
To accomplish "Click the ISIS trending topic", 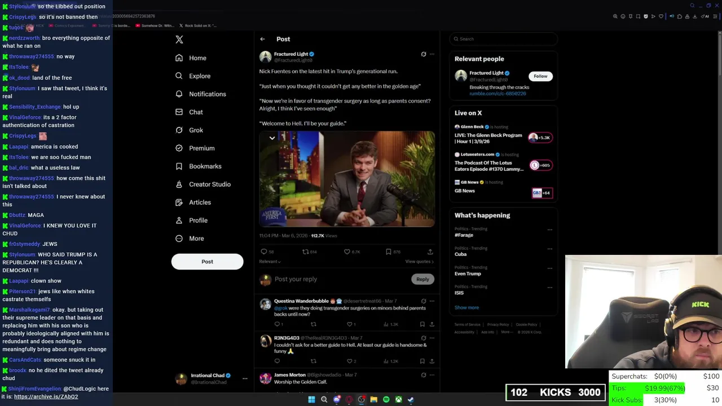I will (459, 293).
